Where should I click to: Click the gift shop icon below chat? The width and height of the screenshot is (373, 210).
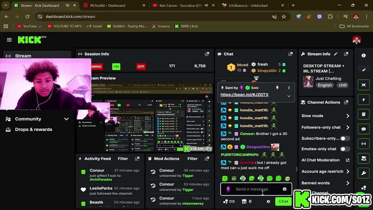[x=244, y=201]
